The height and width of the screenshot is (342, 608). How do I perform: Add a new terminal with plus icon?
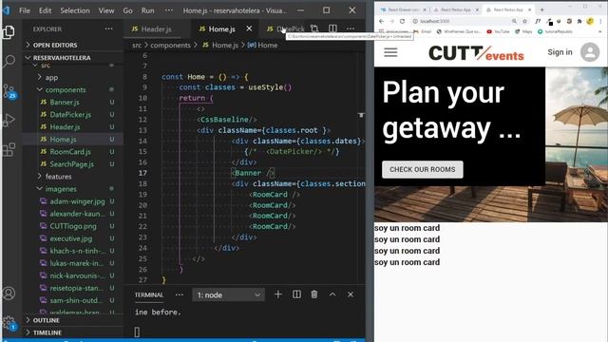[278, 294]
